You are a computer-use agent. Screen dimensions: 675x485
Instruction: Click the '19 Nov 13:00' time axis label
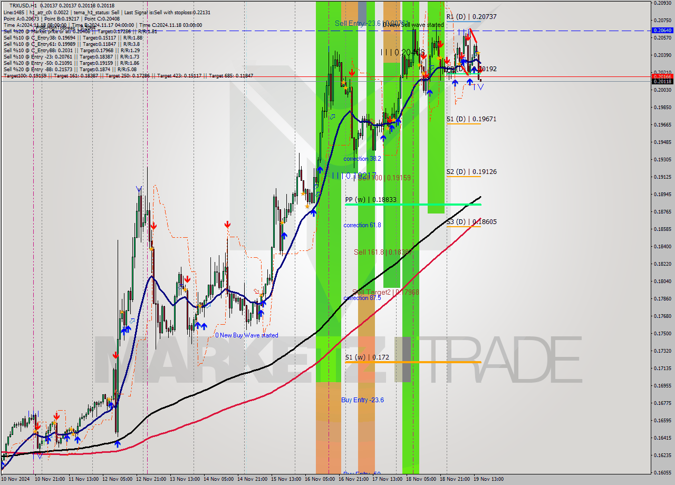pyautogui.click(x=488, y=479)
